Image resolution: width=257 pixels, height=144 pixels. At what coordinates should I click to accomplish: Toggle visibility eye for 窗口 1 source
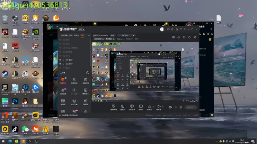pos(60,60)
